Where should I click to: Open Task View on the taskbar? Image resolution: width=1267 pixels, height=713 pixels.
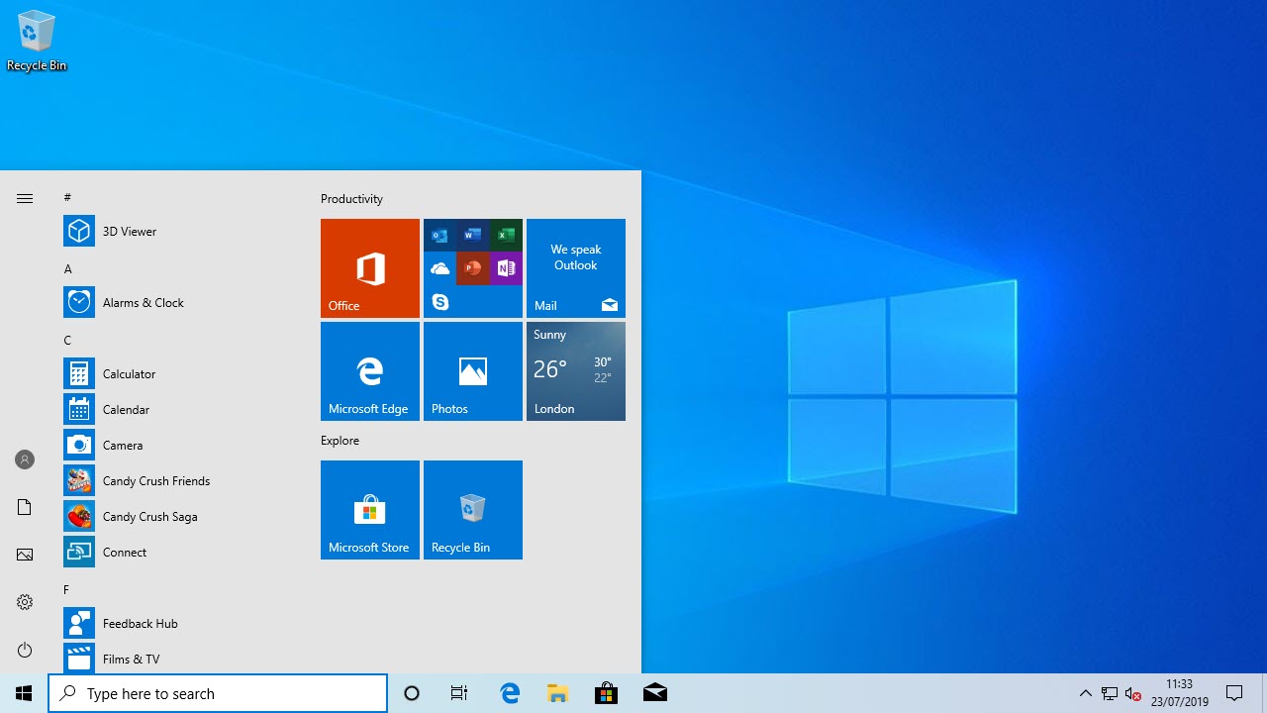459,693
